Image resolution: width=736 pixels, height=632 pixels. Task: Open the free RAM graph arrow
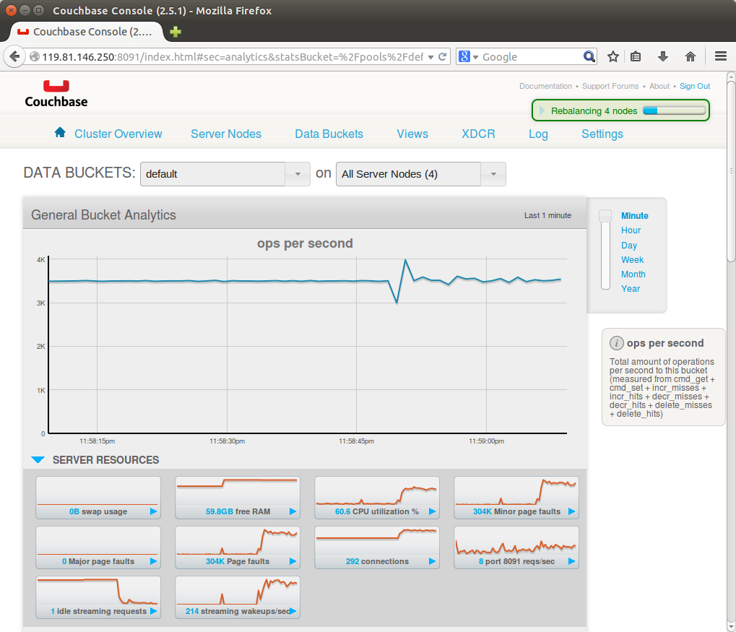[293, 511]
